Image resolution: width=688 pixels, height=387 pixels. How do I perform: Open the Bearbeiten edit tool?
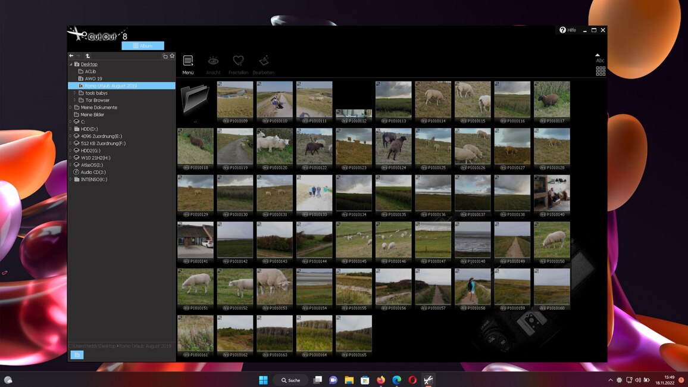[x=264, y=61]
